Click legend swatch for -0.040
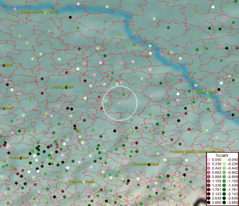 click(224, 160)
